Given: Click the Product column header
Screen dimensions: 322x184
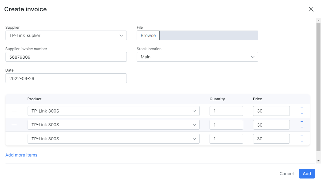Looking at the screenshot, I should (35, 99).
